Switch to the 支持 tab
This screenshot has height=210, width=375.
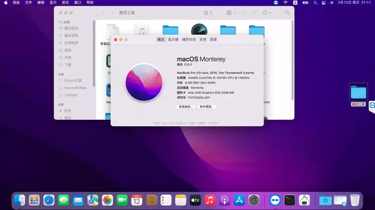203,39
